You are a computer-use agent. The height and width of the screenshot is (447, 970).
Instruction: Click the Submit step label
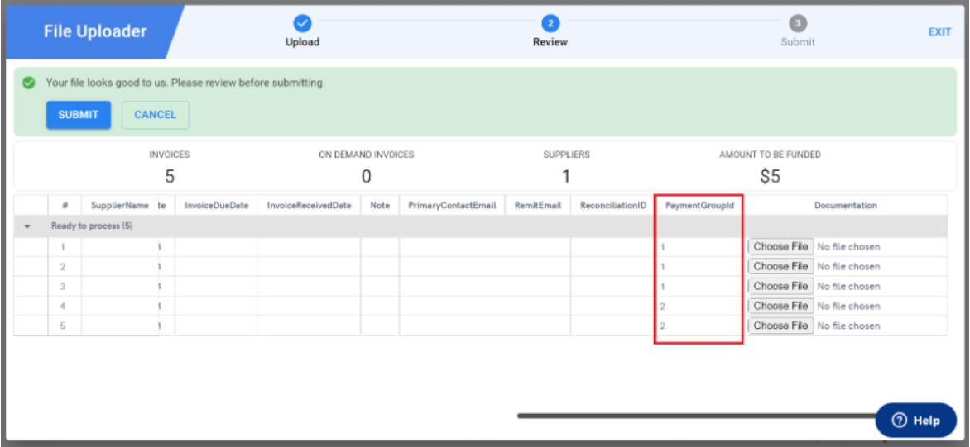[798, 43]
